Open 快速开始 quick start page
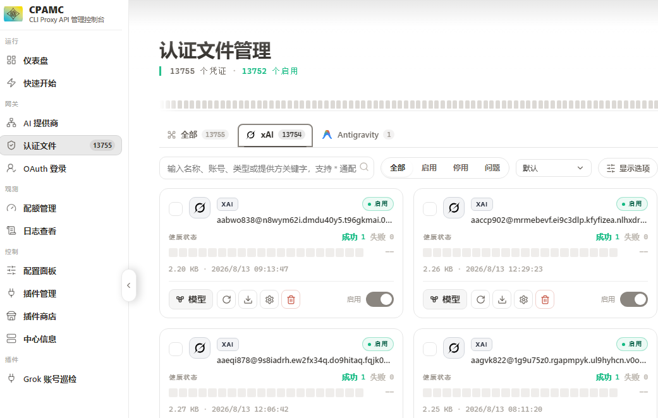The width and height of the screenshot is (658, 418). 61,83
